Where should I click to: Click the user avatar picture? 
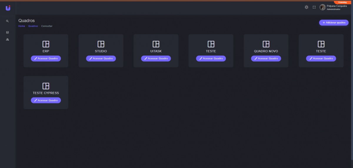click(323, 7)
